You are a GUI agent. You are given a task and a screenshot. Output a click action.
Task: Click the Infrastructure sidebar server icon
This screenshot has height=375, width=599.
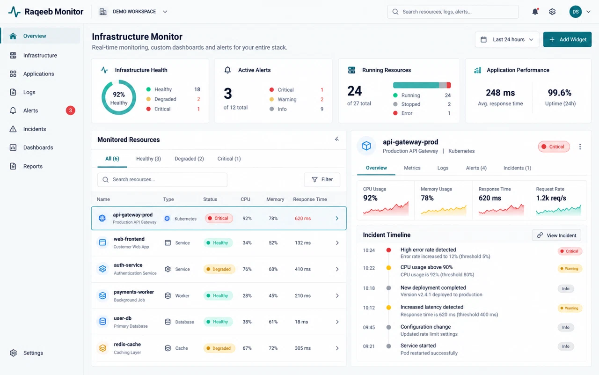pyautogui.click(x=13, y=55)
